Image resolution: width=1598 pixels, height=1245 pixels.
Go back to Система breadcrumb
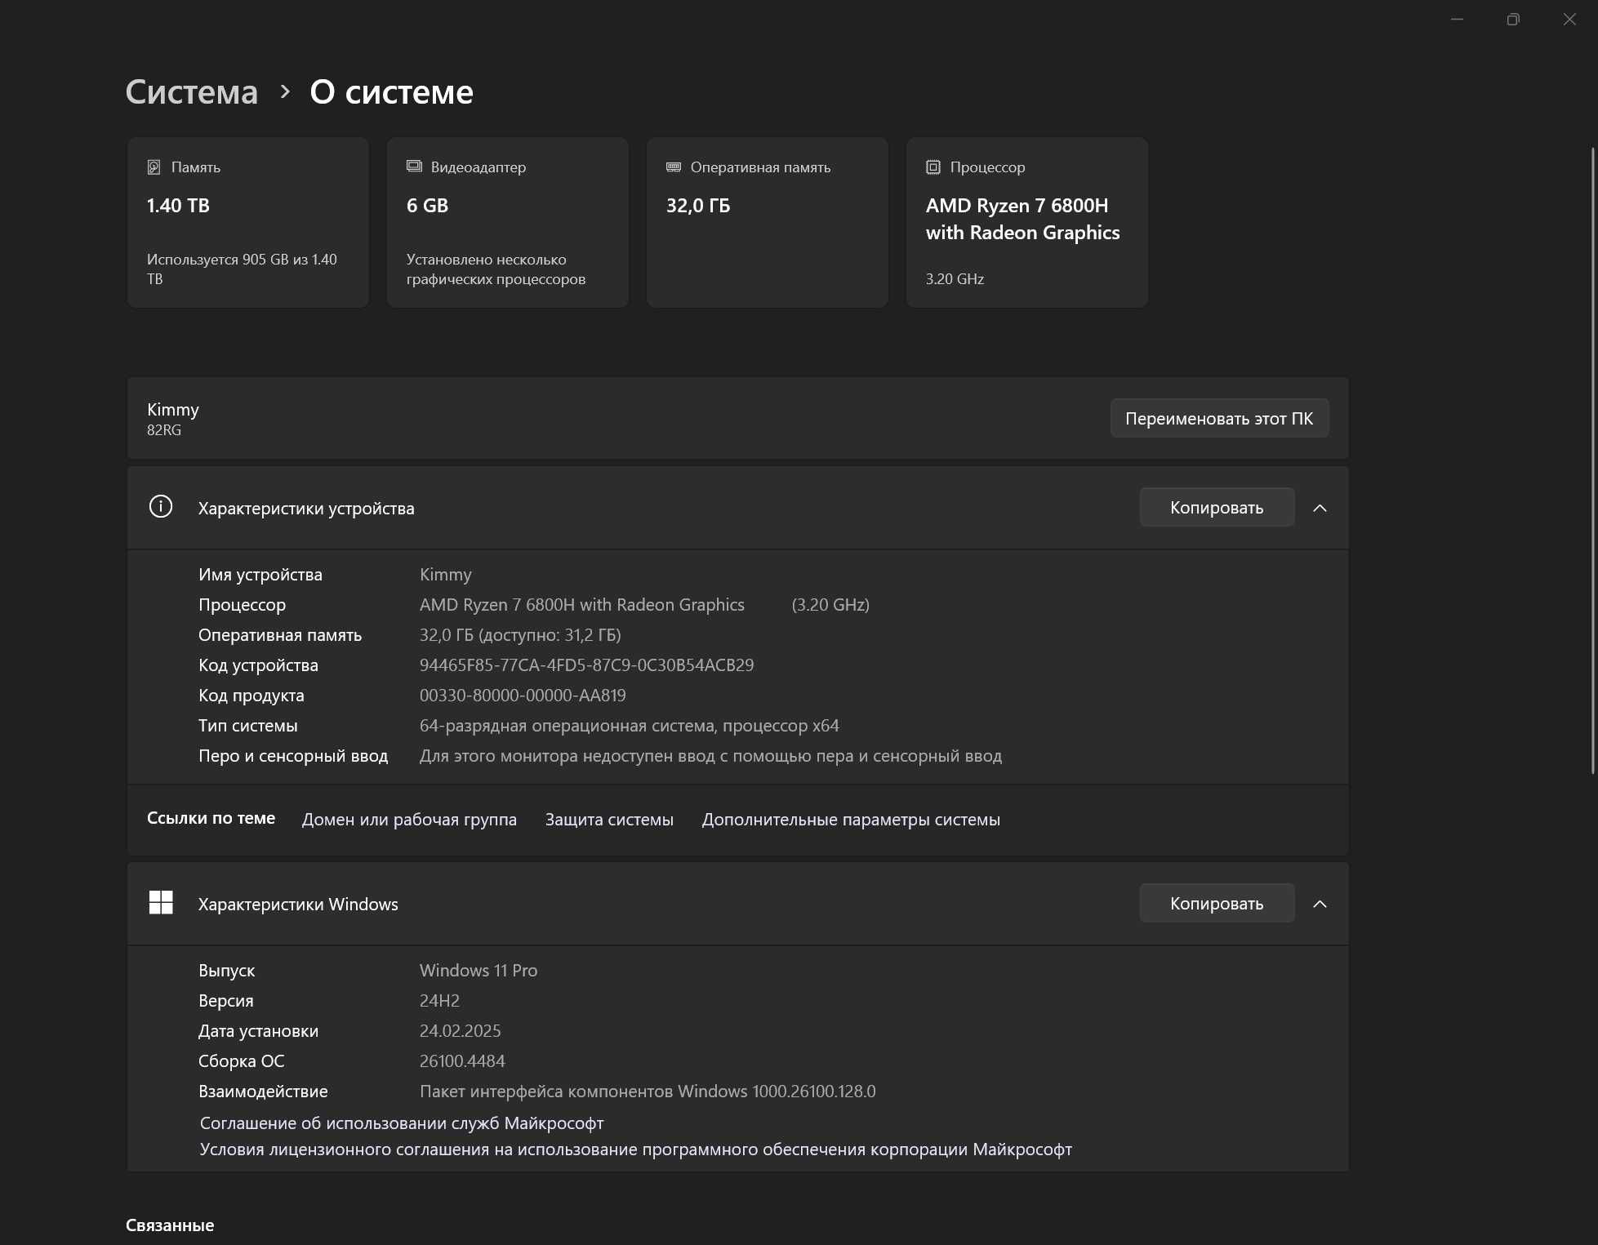click(192, 92)
